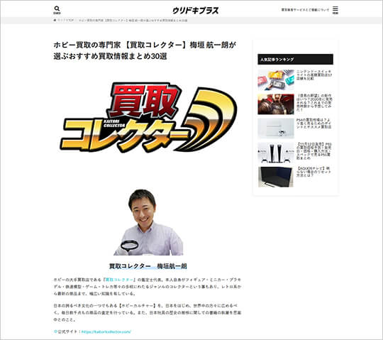
Task: Open the current article breadcrumb entry
Action: (133, 21)
